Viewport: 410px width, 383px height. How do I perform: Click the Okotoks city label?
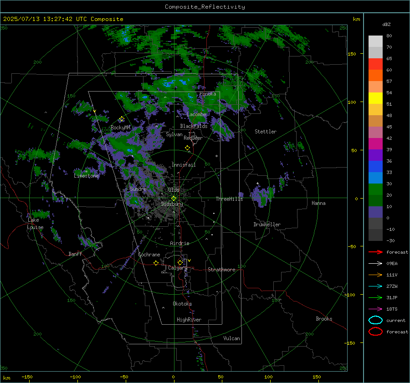(x=182, y=304)
